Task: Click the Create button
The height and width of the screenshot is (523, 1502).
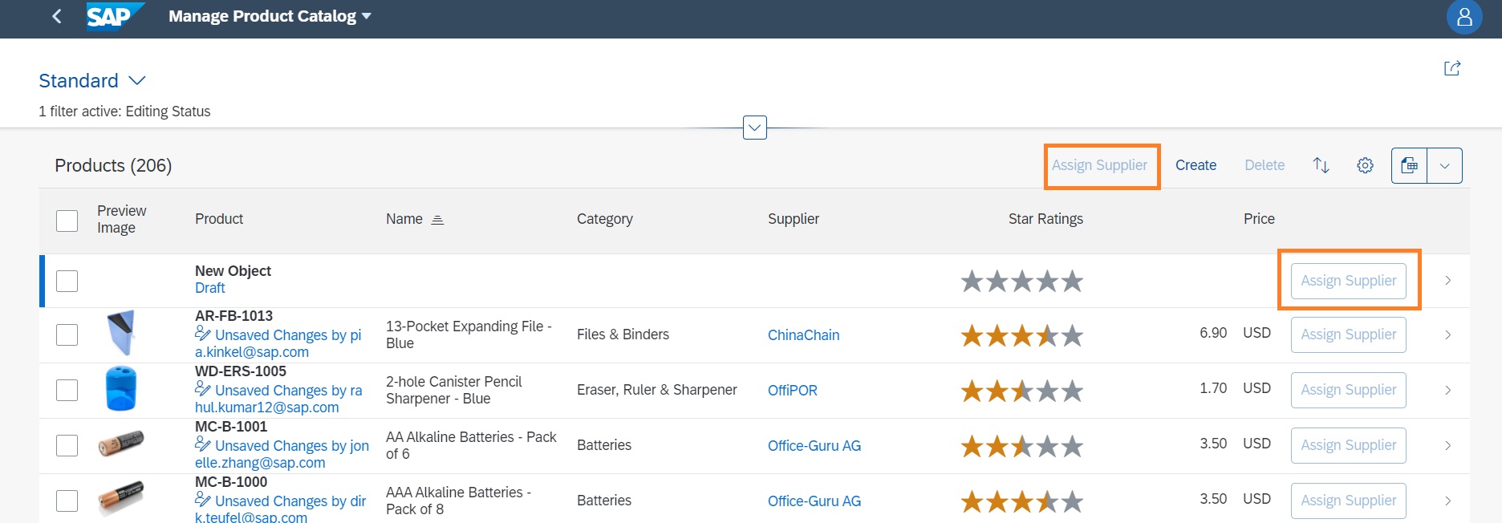Action: point(1196,165)
